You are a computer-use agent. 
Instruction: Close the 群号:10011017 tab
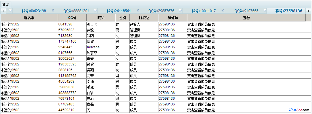coord(223,10)
